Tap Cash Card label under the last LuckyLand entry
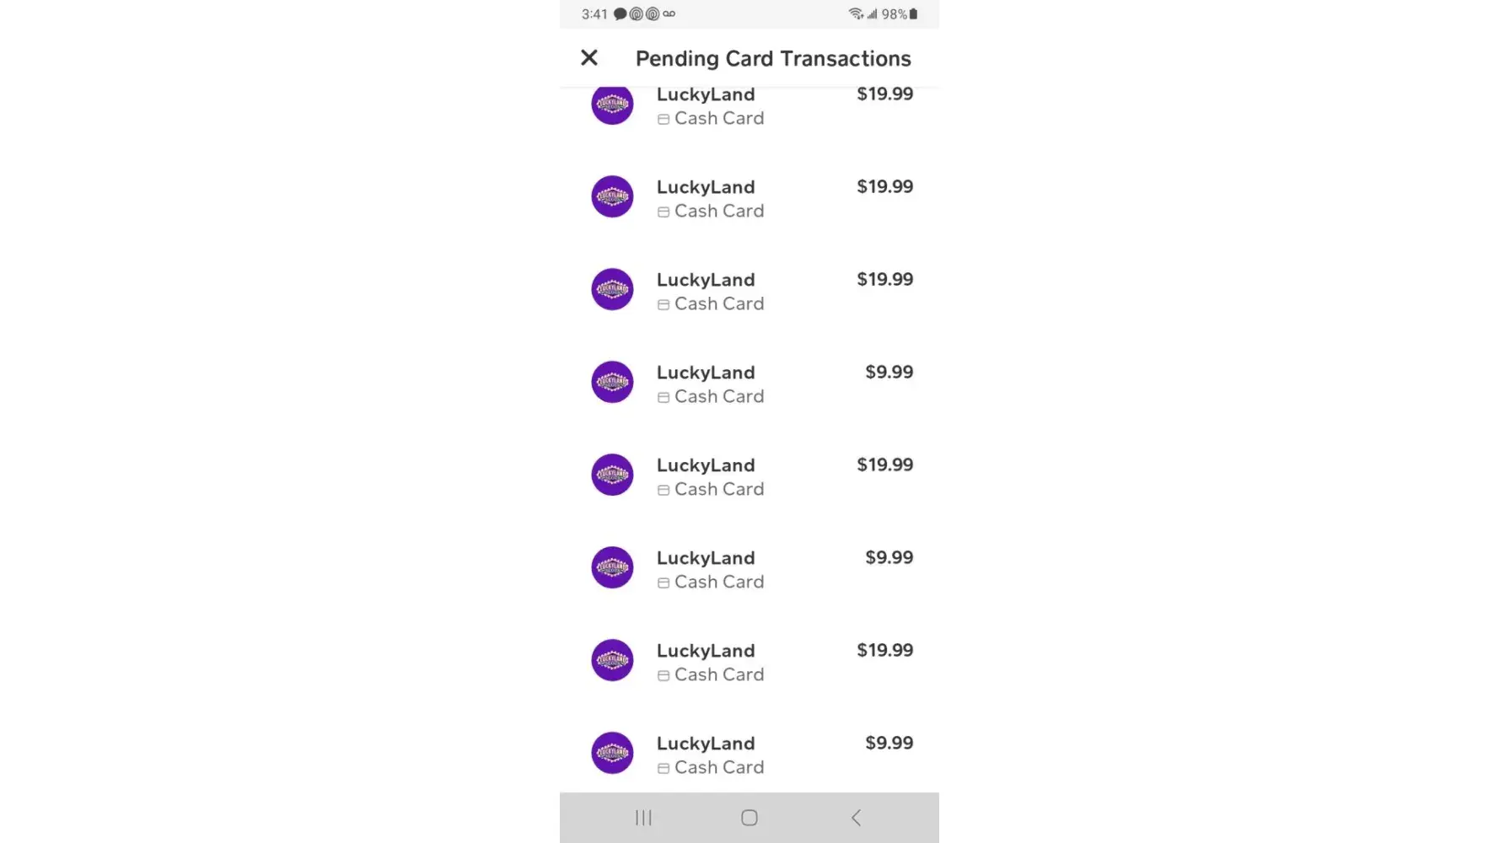 [718, 767]
